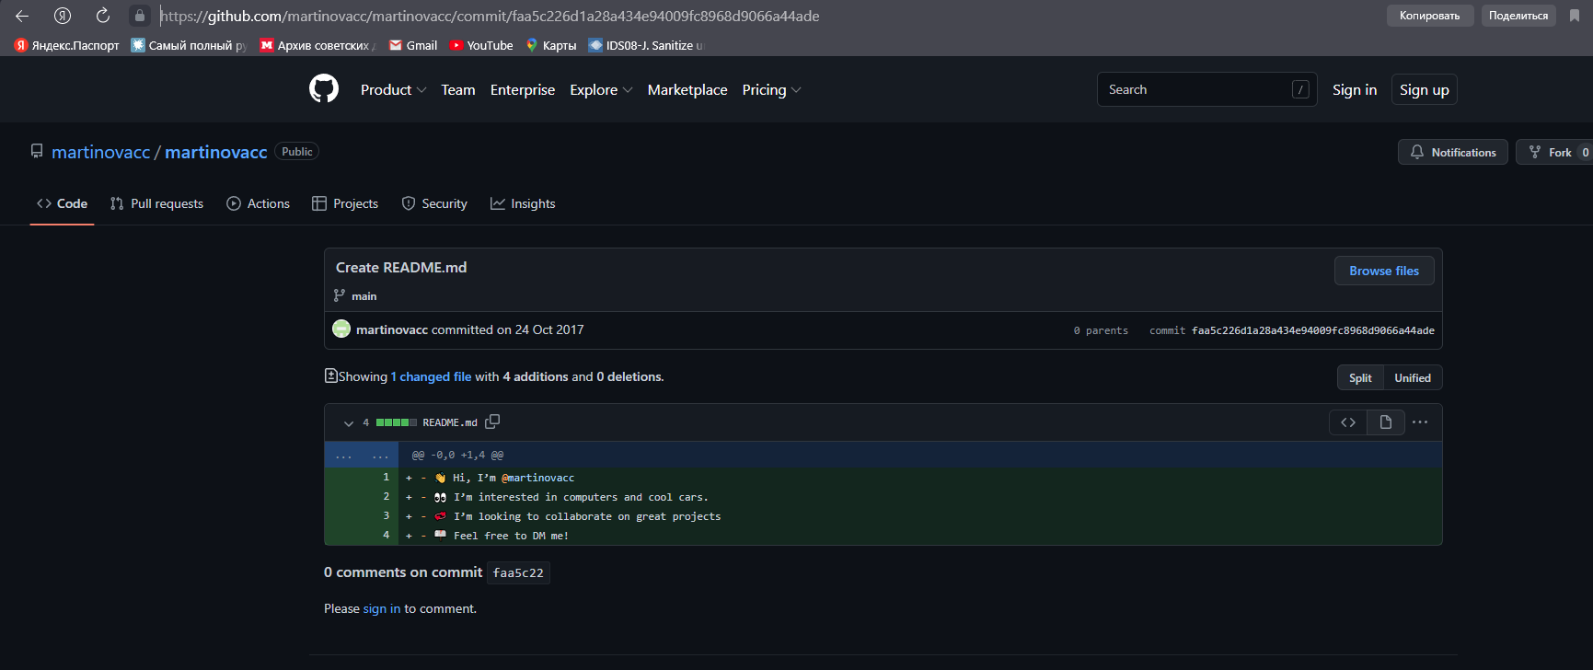Switch diff view to Split
Image resolution: width=1593 pixels, height=670 pixels.
click(1360, 378)
